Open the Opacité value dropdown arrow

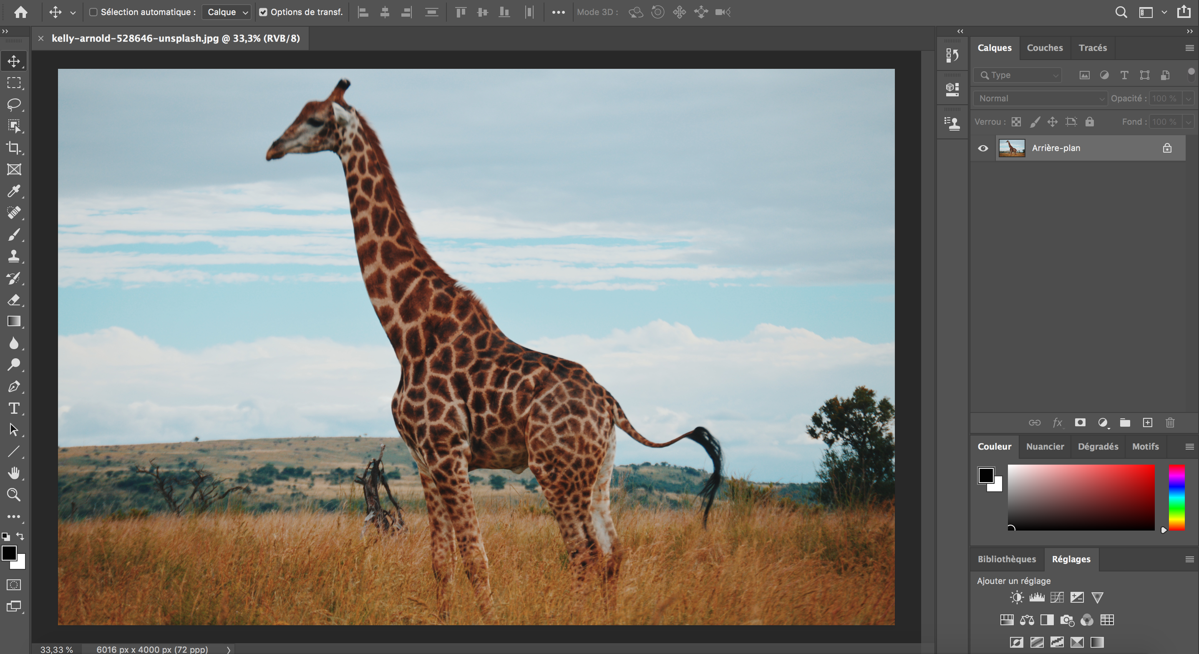click(x=1188, y=99)
